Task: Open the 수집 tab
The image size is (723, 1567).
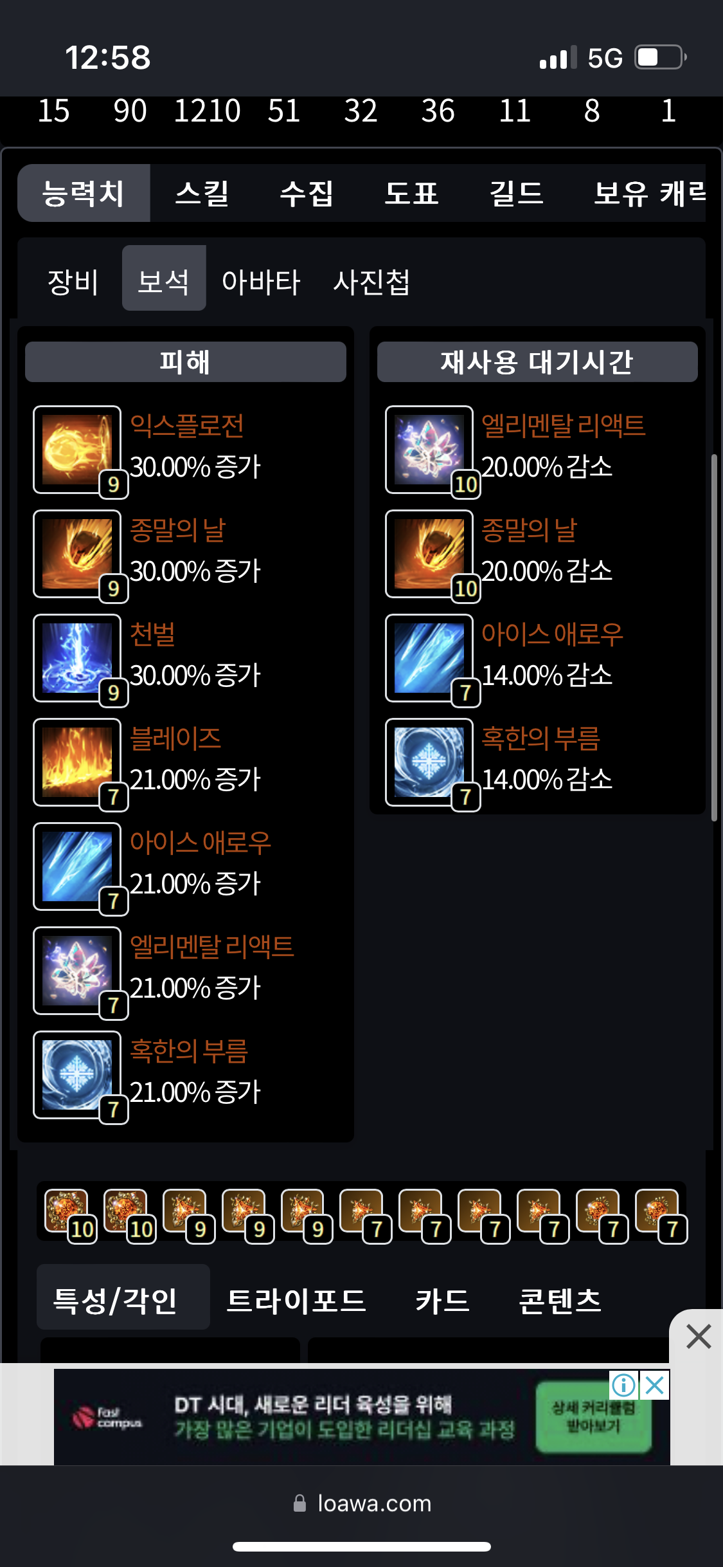Action: point(307,193)
